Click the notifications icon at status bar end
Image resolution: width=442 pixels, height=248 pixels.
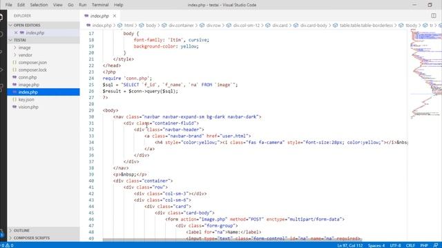click(436, 245)
